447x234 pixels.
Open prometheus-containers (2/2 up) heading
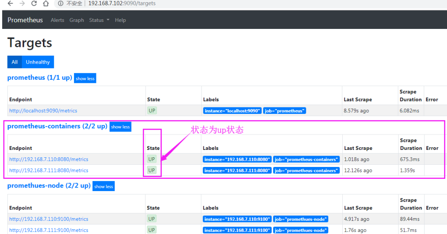[x=57, y=126]
